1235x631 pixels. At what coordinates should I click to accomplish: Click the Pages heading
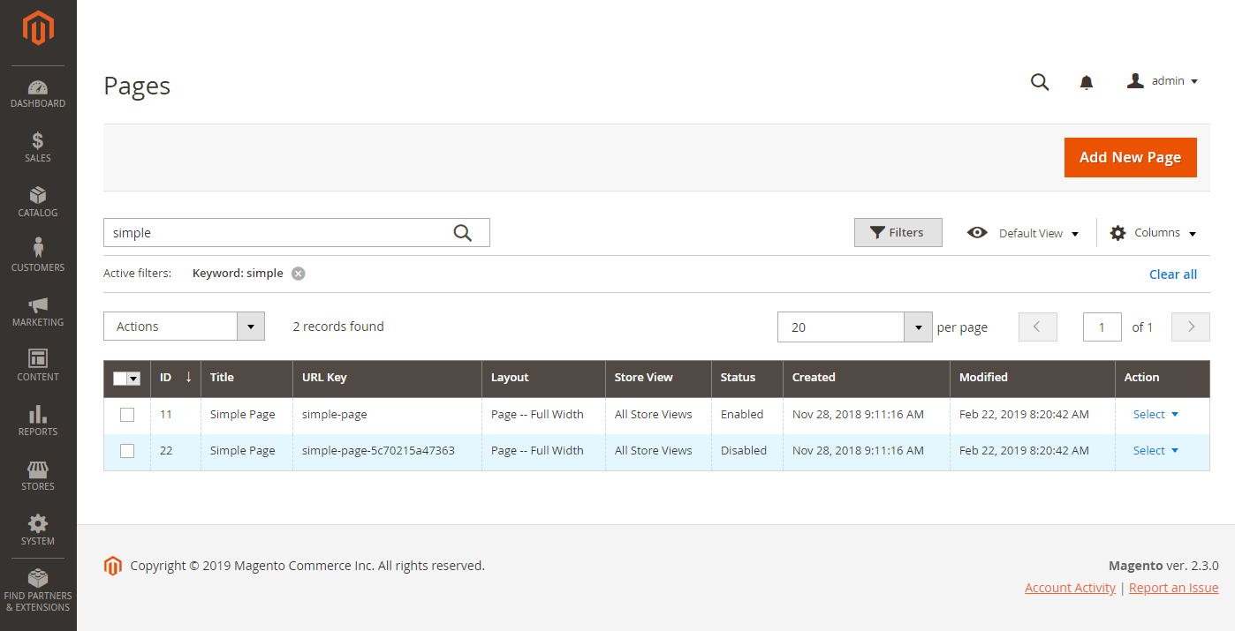(137, 86)
